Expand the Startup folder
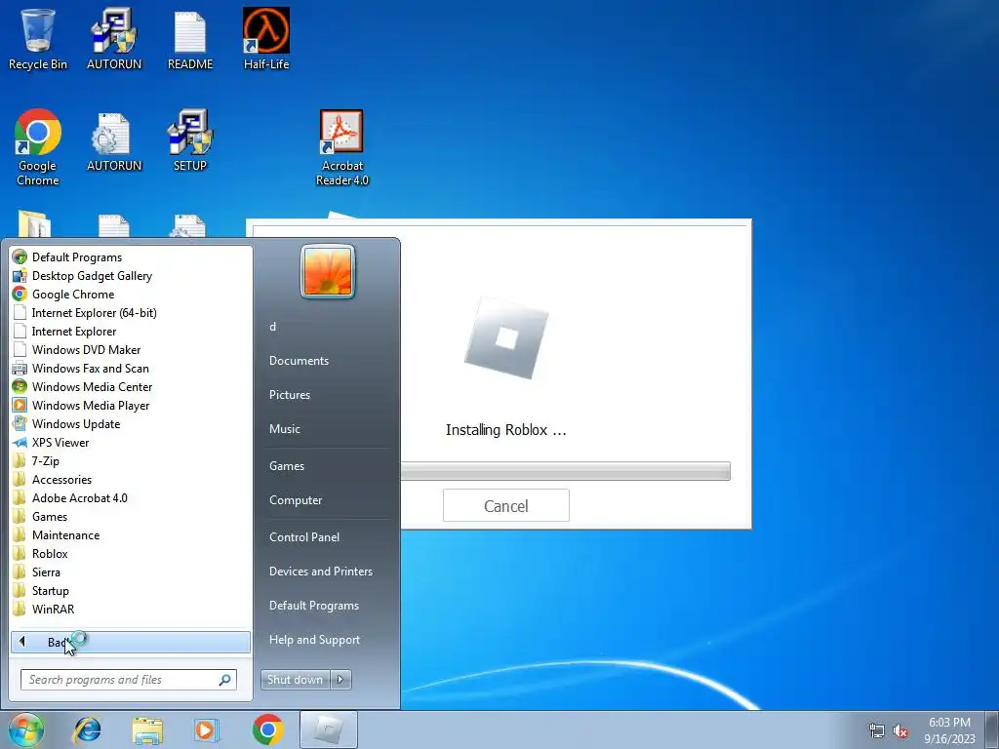Screen dimensions: 999x749 pyautogui.click(x=131, y=590)
